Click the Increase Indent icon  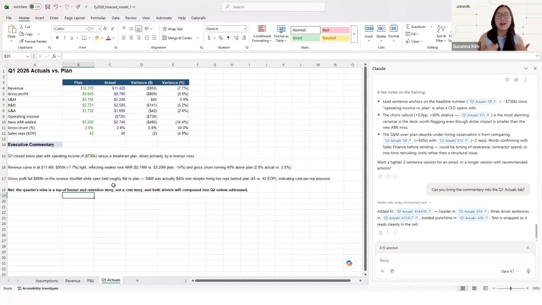click(x=154, y=38)
